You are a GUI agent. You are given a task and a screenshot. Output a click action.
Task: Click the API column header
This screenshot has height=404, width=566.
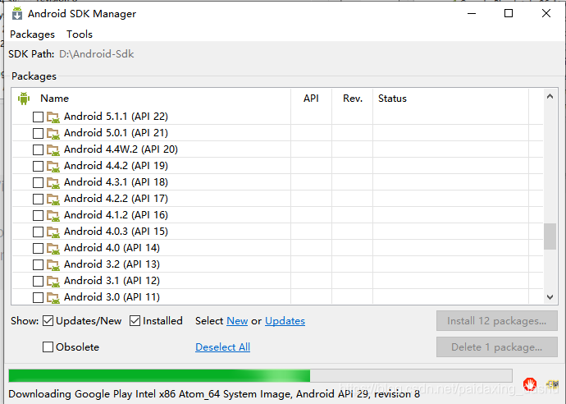311,99
